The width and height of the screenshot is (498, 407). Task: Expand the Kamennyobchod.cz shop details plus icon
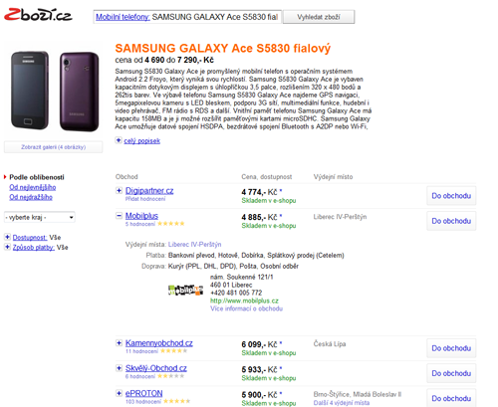point(119,343)
